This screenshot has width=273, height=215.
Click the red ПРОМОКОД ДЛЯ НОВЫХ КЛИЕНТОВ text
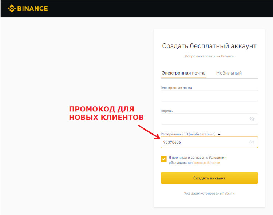(106, 113)
